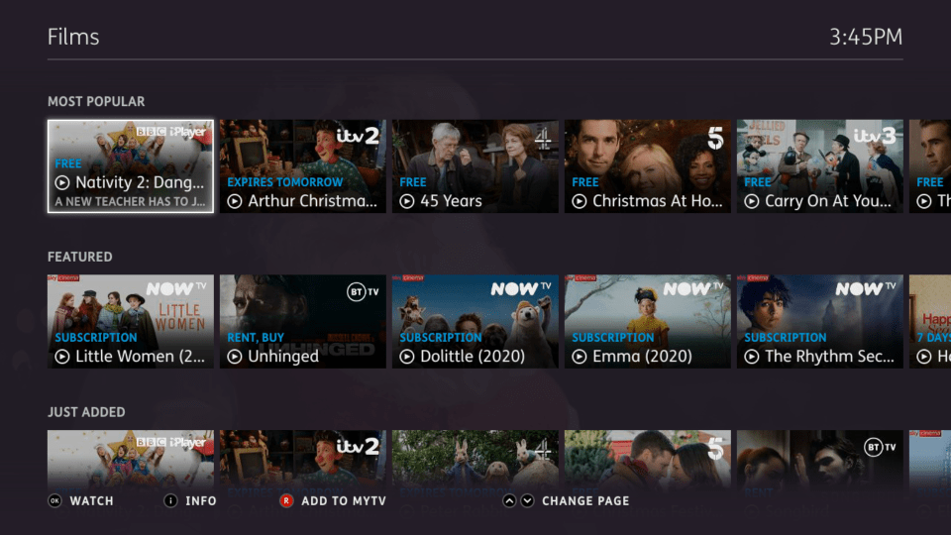Select the Nativity 2 tile in Most Popular
Viewport: 951px width, 535px height.
131,166
